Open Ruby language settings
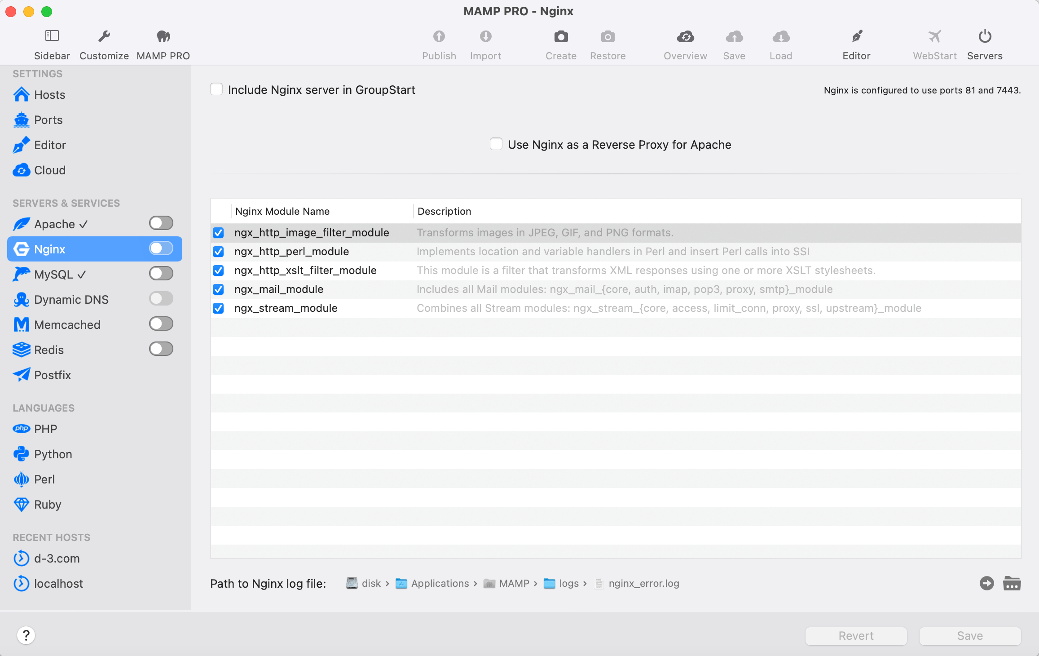 coord(95,505)
